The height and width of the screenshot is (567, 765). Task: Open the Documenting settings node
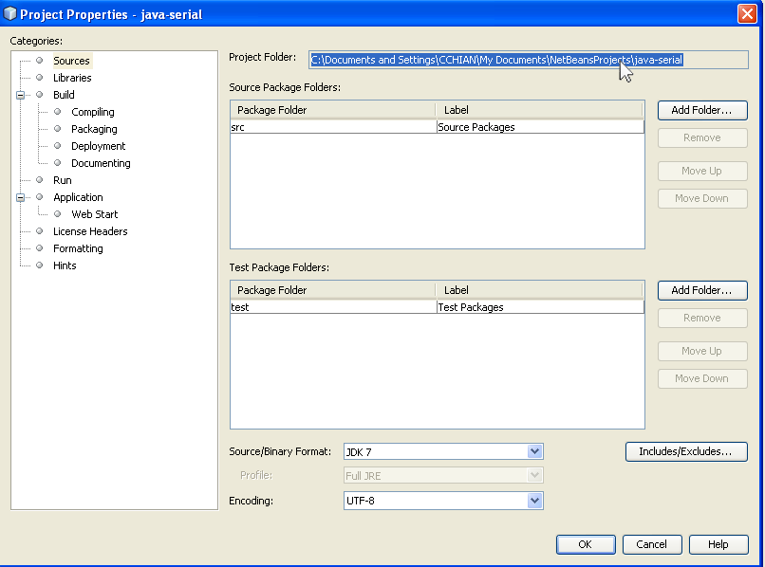coord(100,162)
